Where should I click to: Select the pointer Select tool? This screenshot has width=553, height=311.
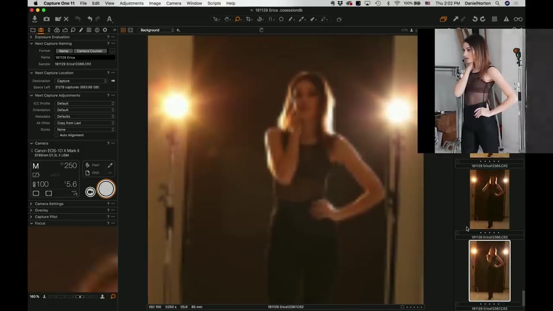coord(216,19)
